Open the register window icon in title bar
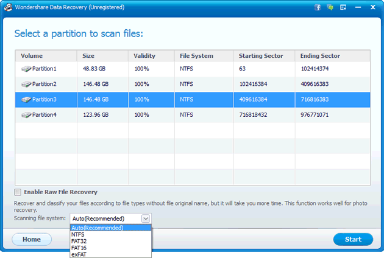This screenshot has height=258, width=384. [x=344, y=7]
